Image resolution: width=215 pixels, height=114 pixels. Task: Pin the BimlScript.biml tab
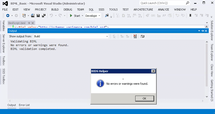[x=29, y=23]
